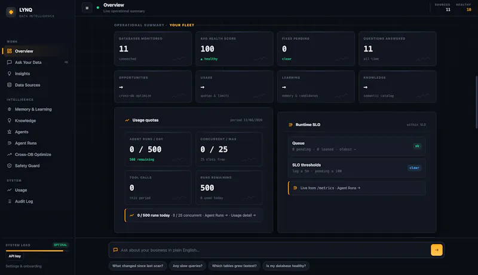This screenshot has height=275, width=478.
Task: Click the LYNQ logo icon
Action: pyautogui.click(x=11, y=12)
